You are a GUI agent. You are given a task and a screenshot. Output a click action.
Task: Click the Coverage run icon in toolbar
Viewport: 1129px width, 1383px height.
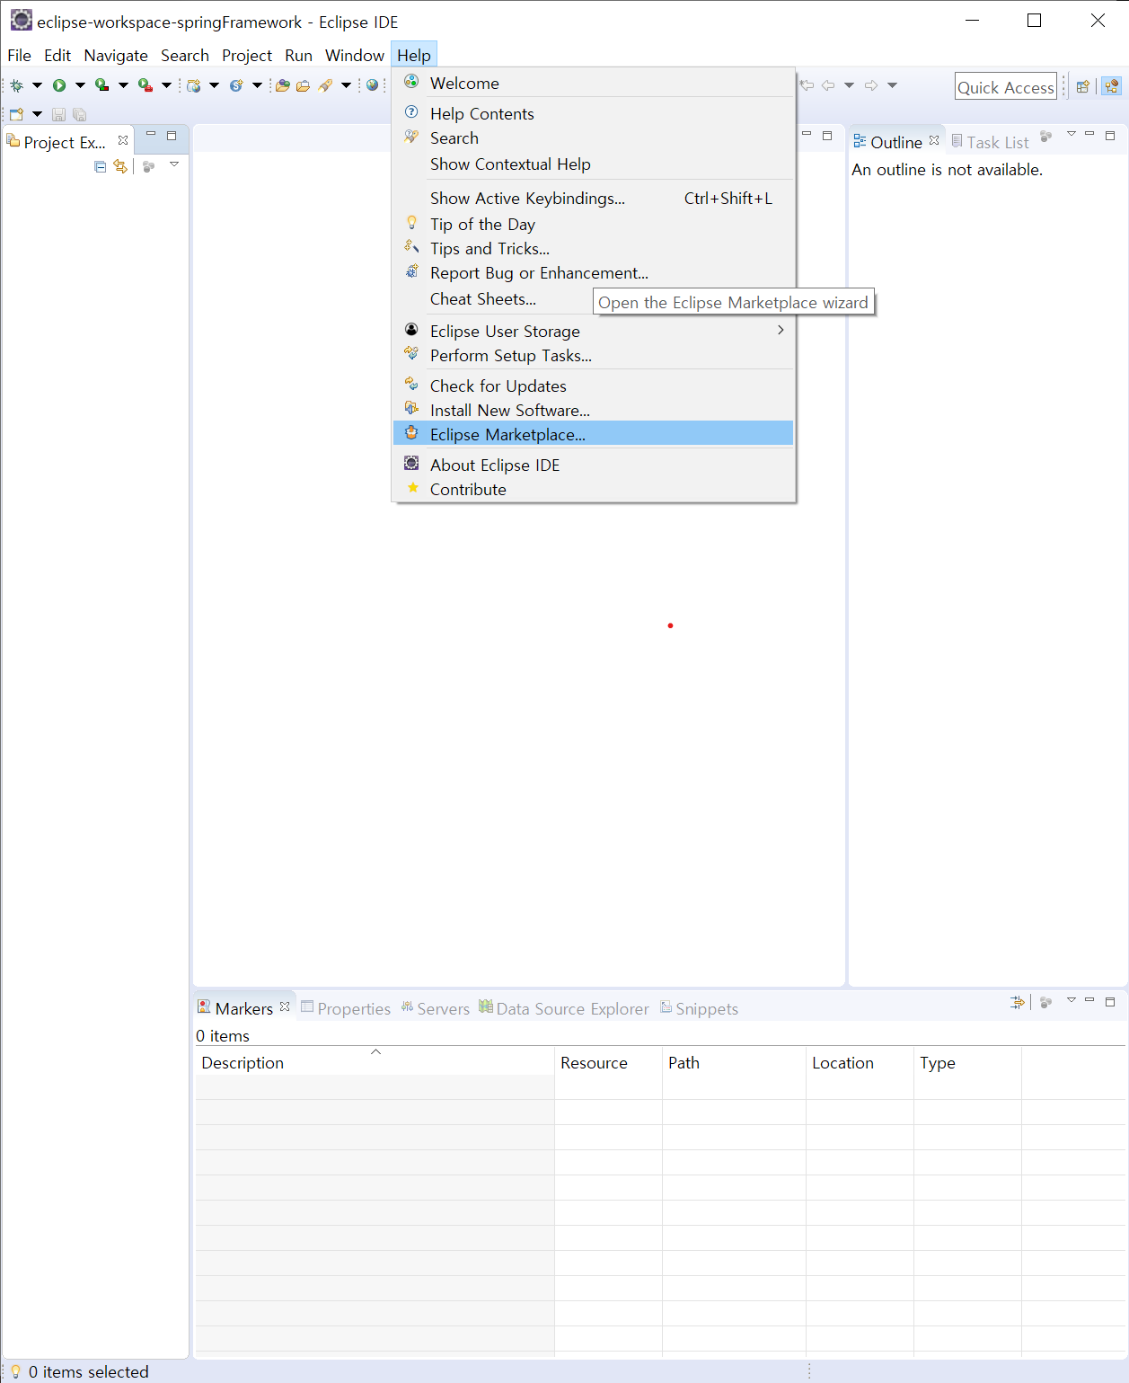(101, 85)
